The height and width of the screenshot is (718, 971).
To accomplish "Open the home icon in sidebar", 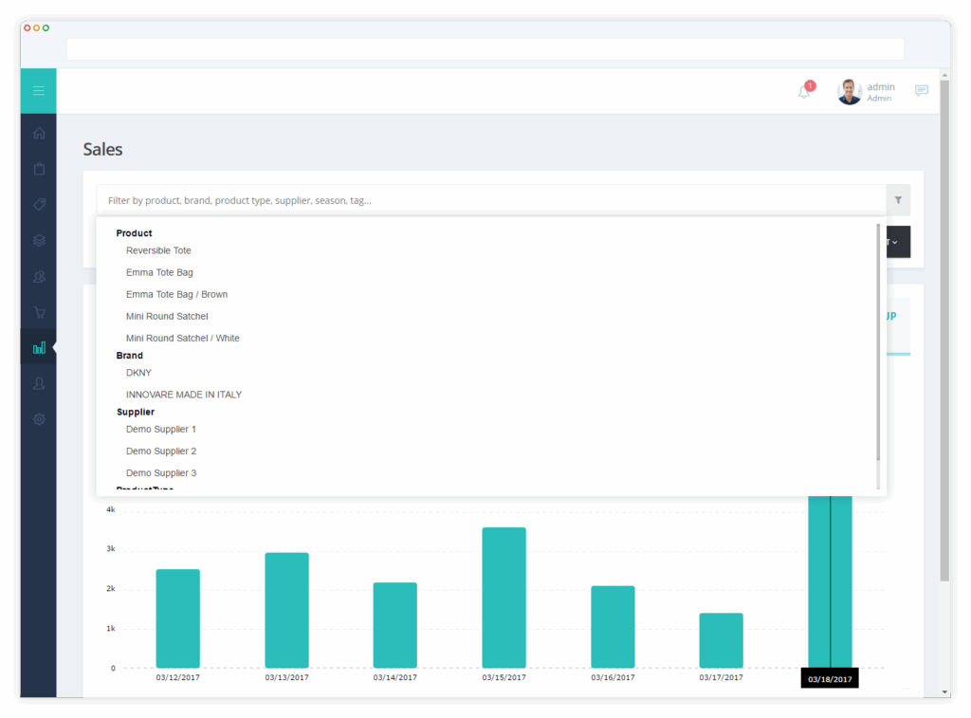I will (x=39, y=133).
